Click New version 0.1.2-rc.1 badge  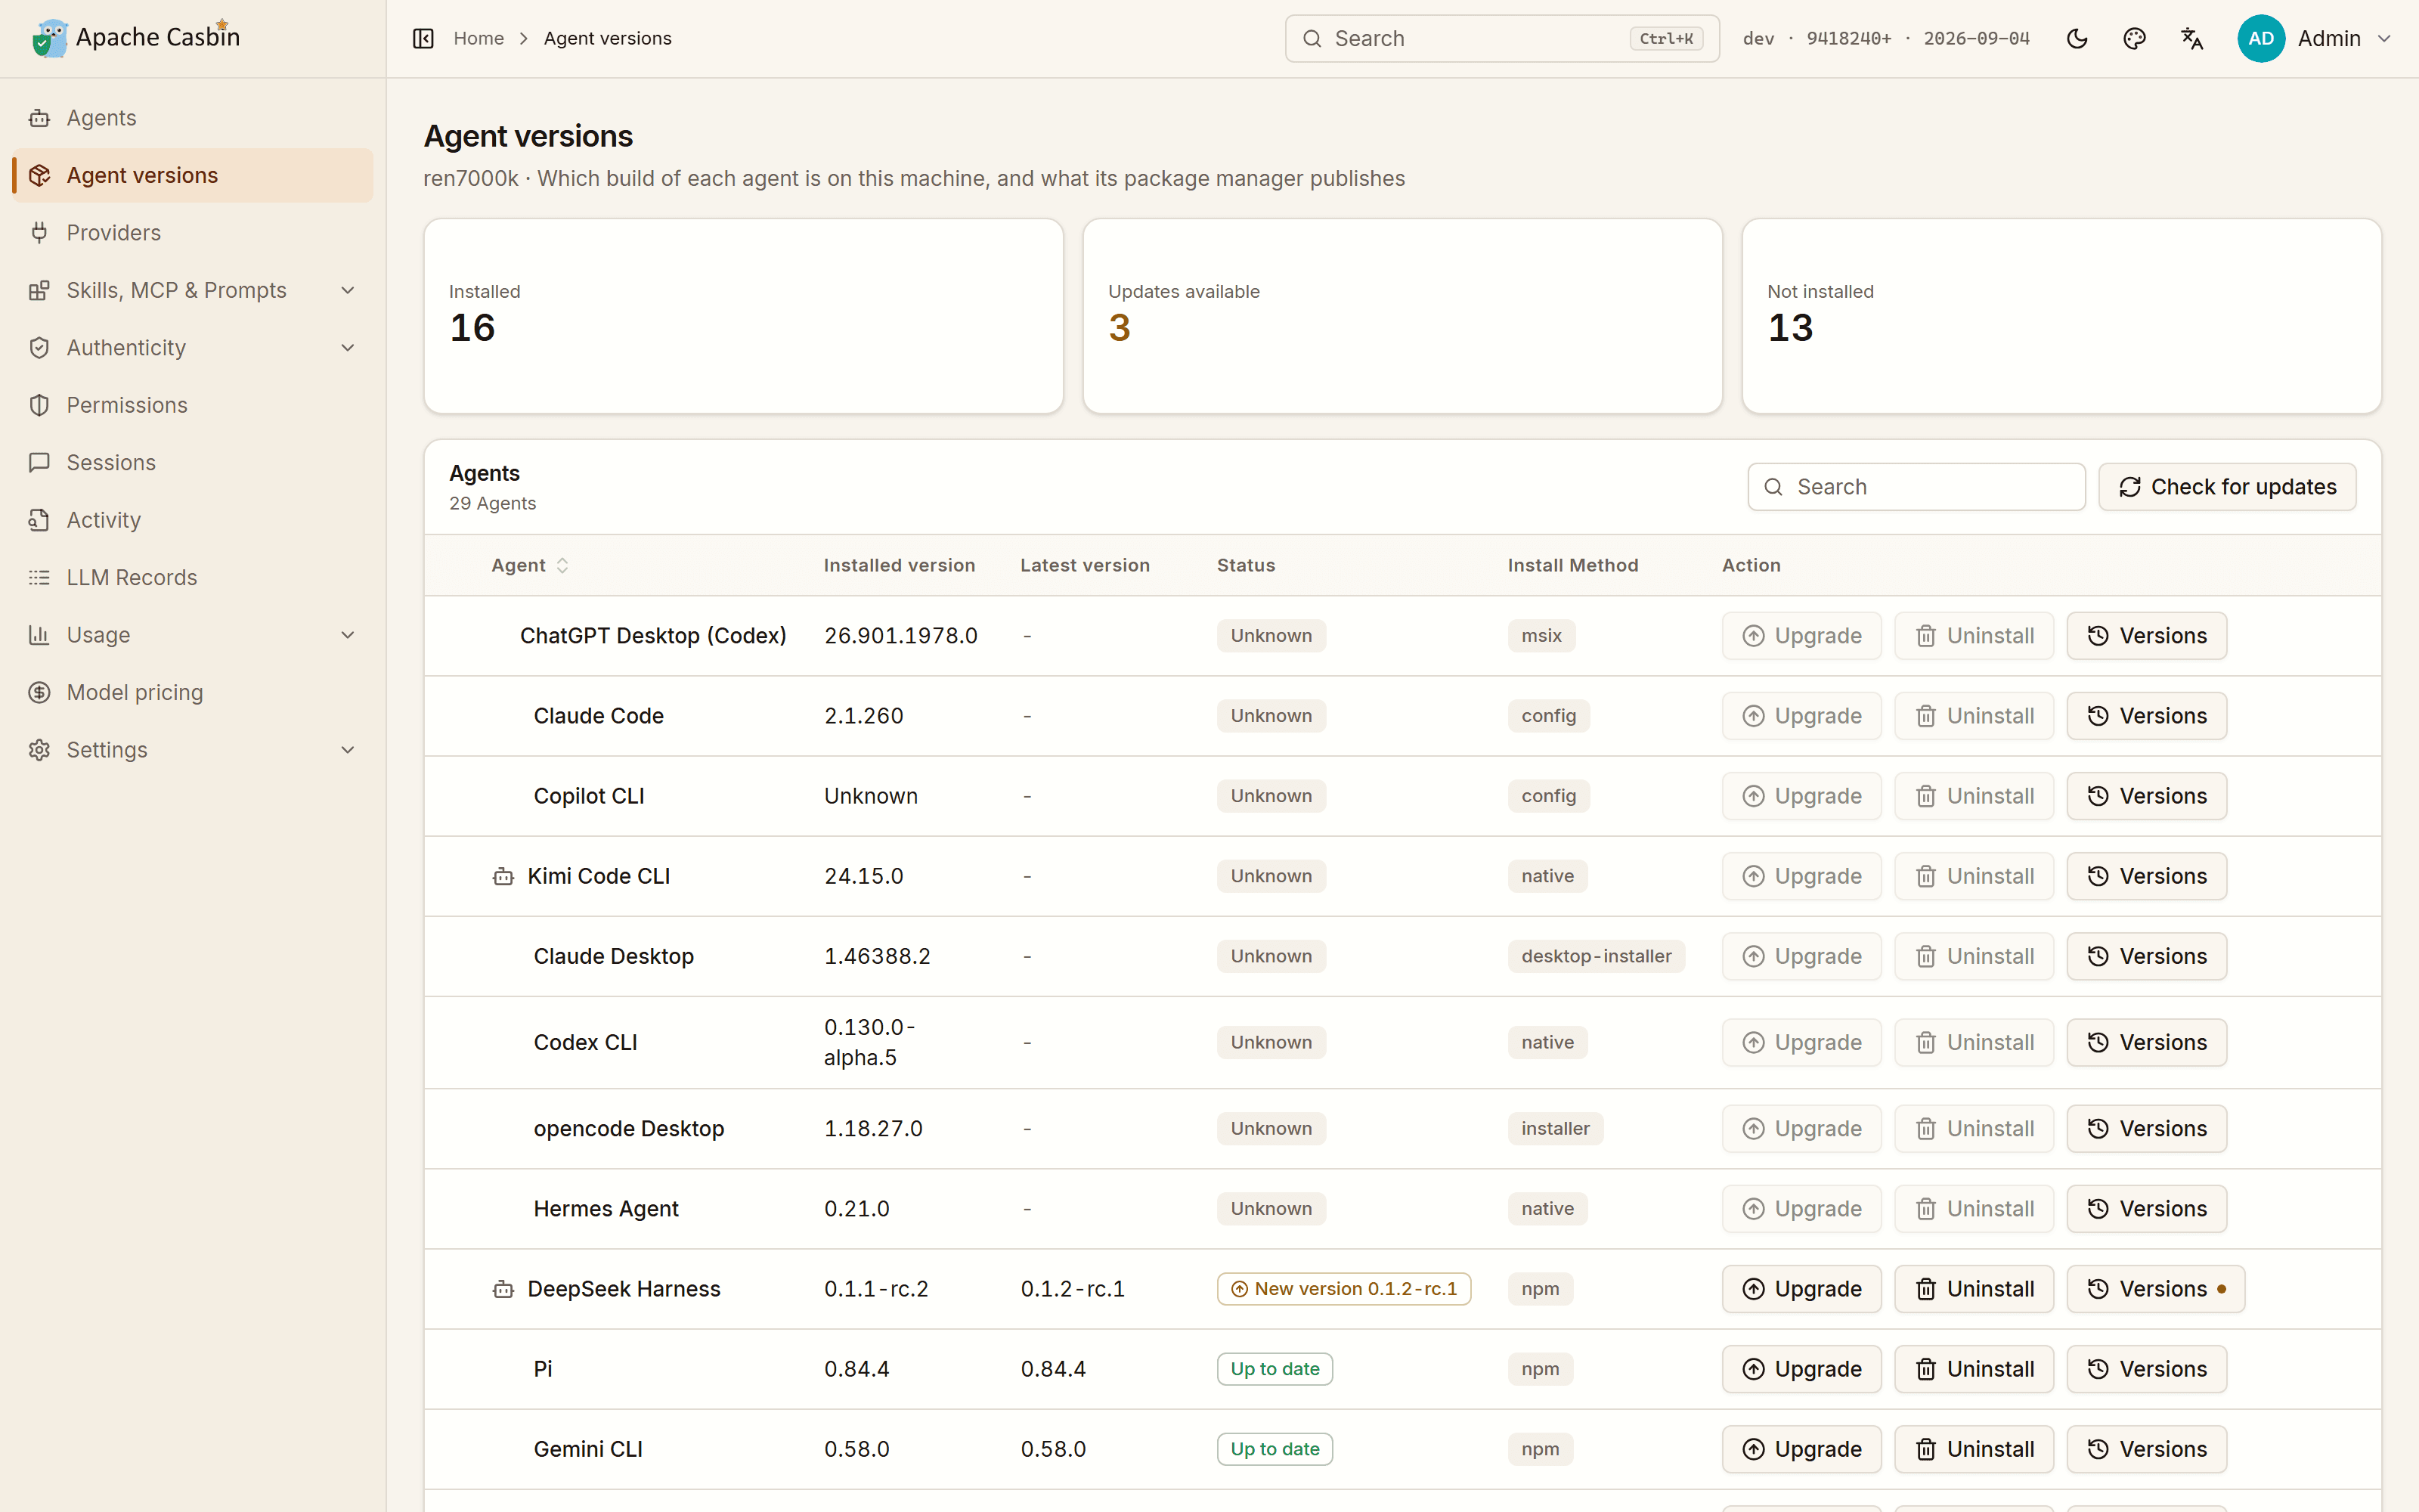coord(1343,1289)
